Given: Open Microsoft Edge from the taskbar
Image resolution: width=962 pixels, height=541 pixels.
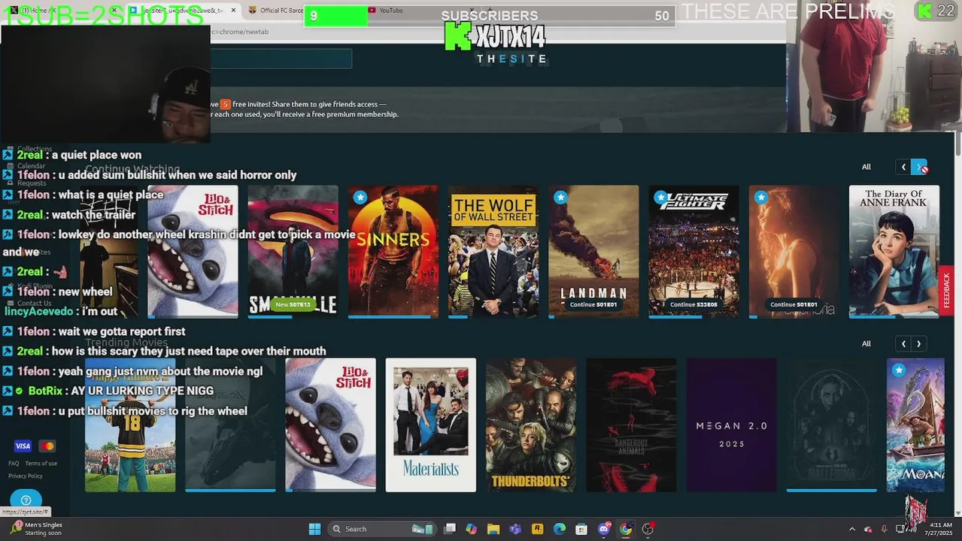Looking at the screenshot, I should click(x=560, y=529).
